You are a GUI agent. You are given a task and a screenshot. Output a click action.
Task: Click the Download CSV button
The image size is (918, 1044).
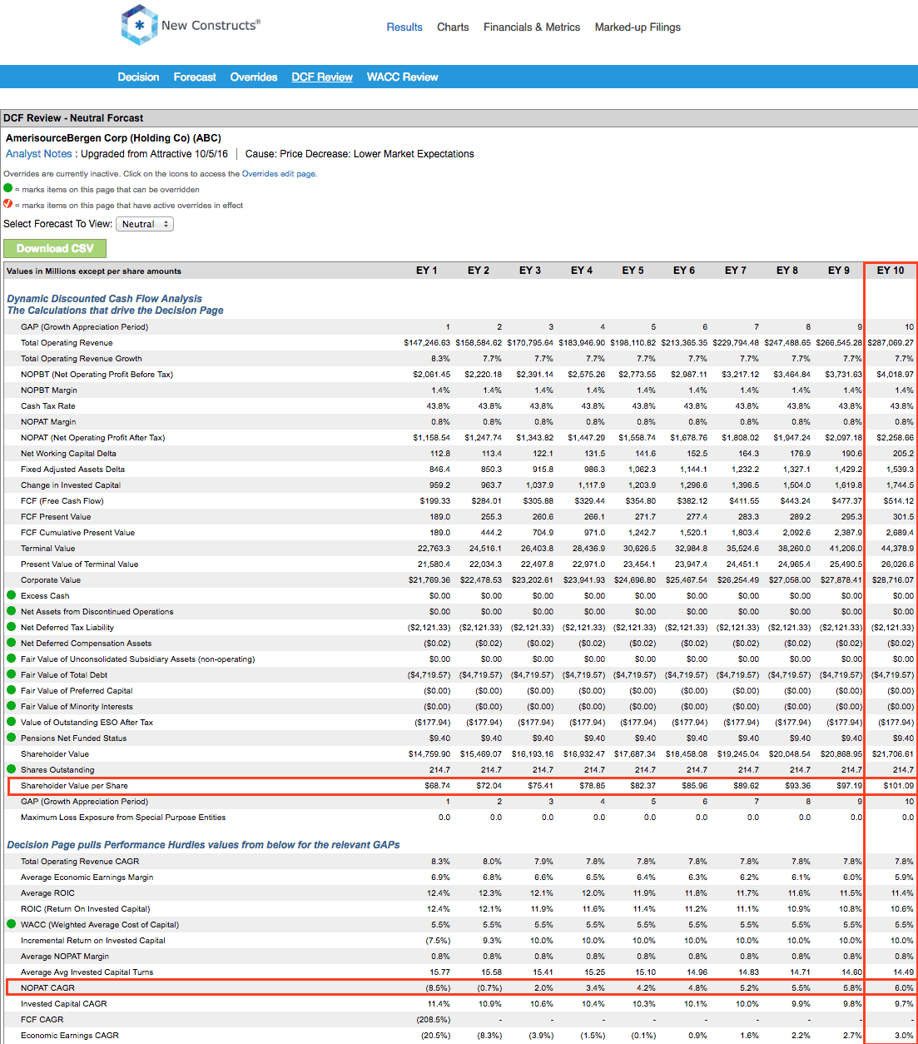(55, 248)
